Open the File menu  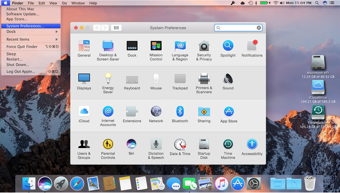point(31,3)
